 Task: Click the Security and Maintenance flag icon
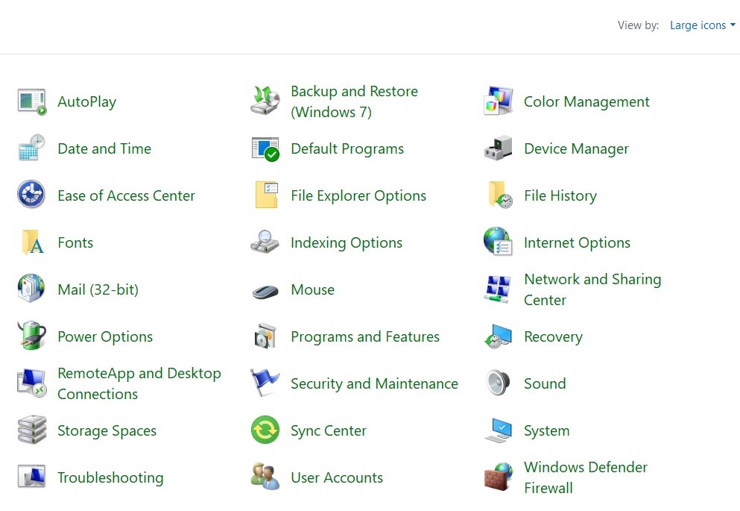265,382
